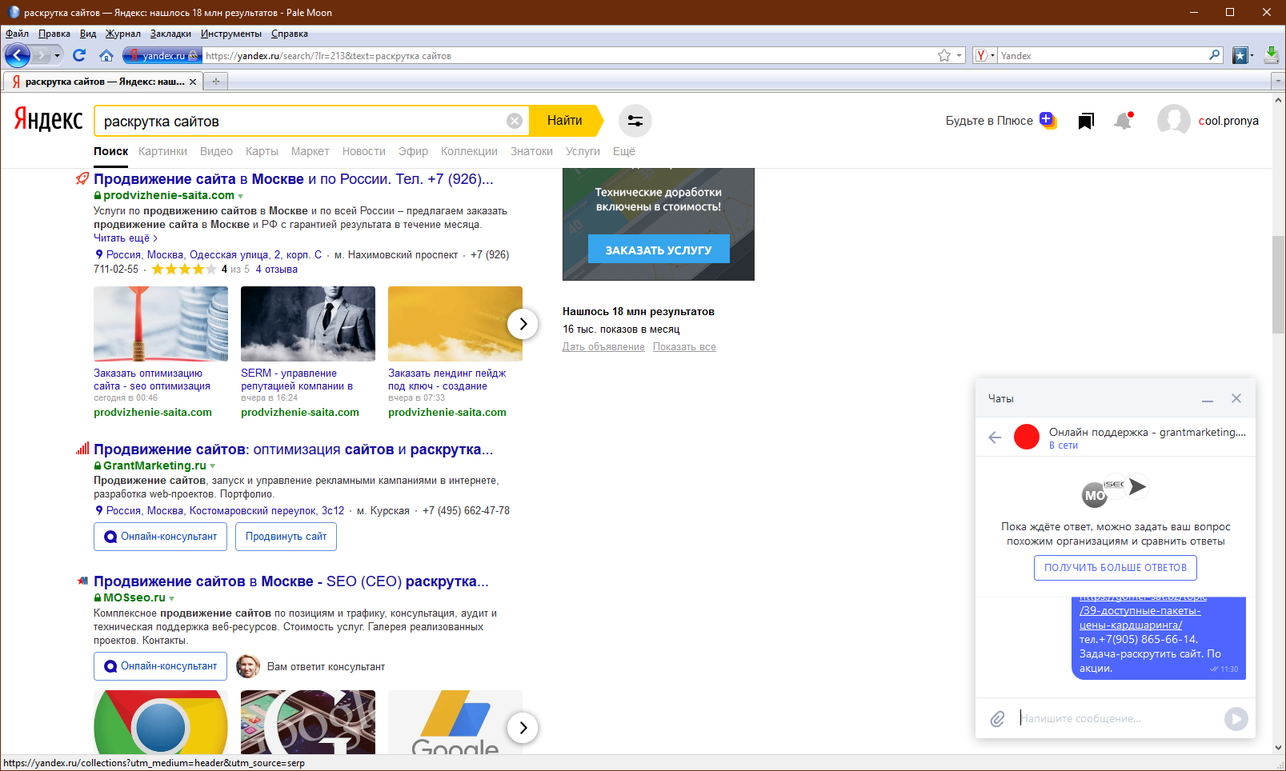The image size is (1286, 771).
Task: Show next MOSseo thumbnails with the arrow
Action: pyautogui.click(x=523, y=728)
